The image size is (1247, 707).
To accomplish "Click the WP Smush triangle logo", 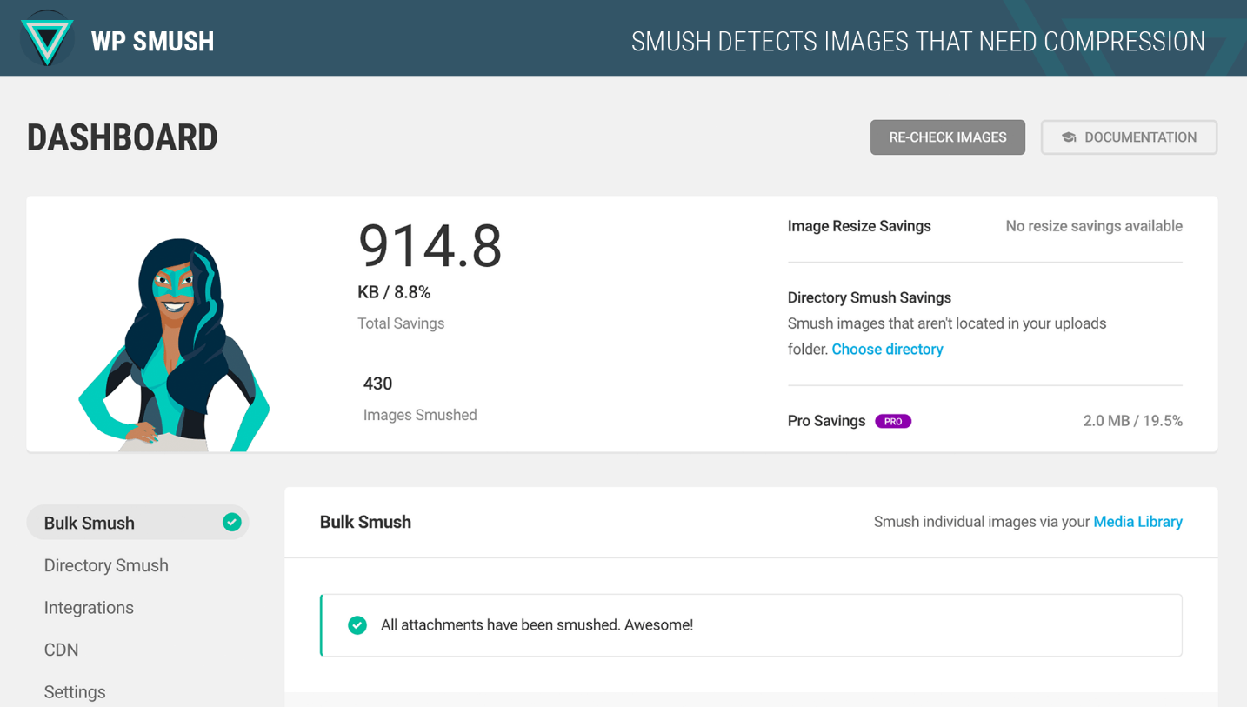I will pos(47,39).
